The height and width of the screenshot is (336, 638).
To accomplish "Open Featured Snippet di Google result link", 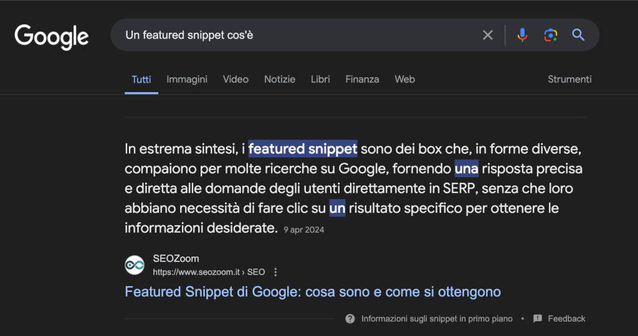I will pos(313,292).
